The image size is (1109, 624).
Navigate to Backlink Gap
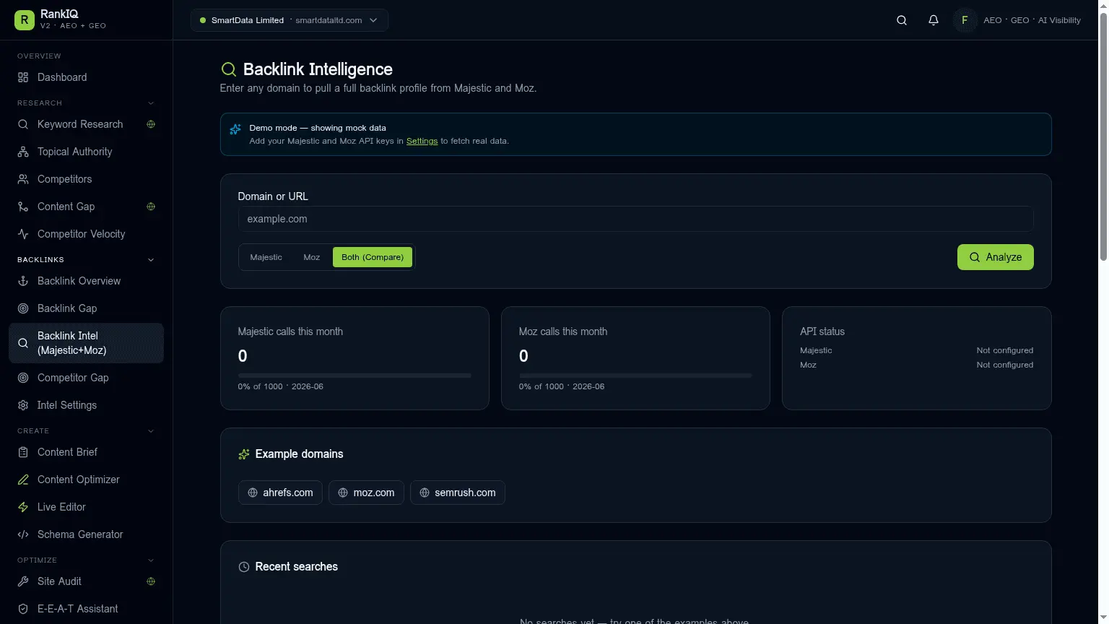(x=86, y=308)
